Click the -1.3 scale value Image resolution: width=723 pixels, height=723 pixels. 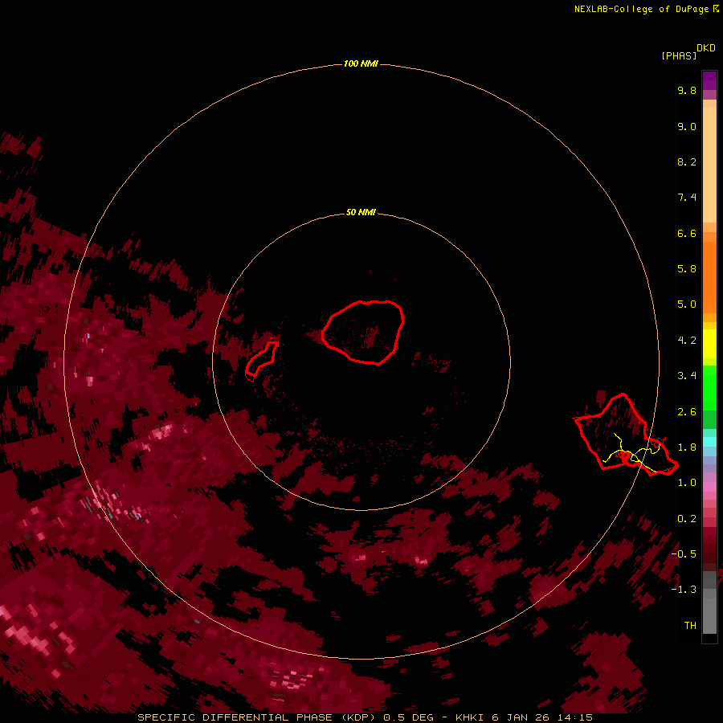click(x=684, y=590)
